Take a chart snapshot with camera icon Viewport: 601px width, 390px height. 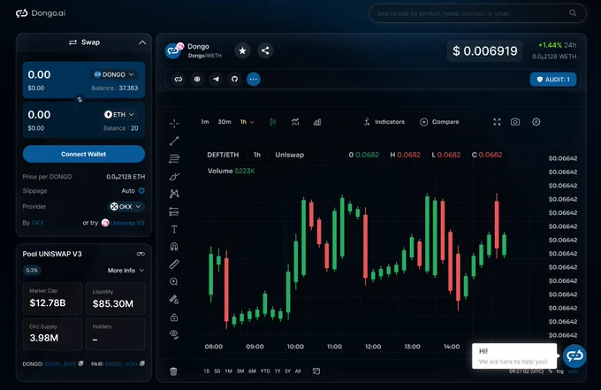pos(515,122)
